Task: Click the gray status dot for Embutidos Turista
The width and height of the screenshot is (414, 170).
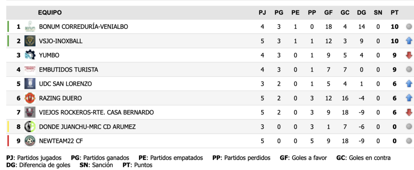Action: pos(409,69)
